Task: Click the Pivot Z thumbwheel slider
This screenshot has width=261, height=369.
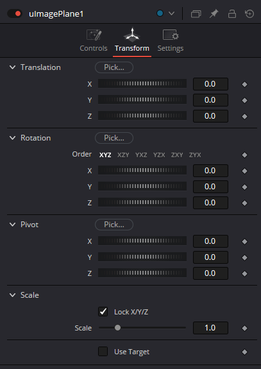Action: click(142, 273)
